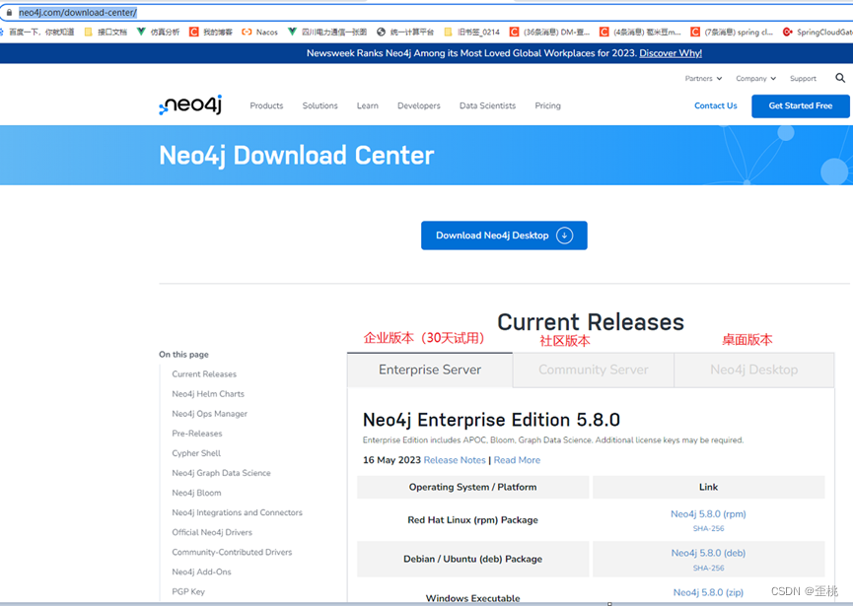
Task: Open the Solutions menu
Action: pos(320,105)
